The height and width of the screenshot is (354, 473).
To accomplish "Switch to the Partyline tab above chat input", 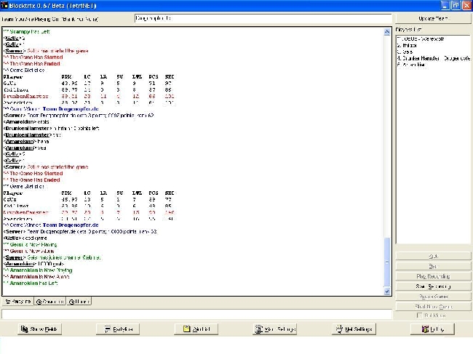I will 17,301.
